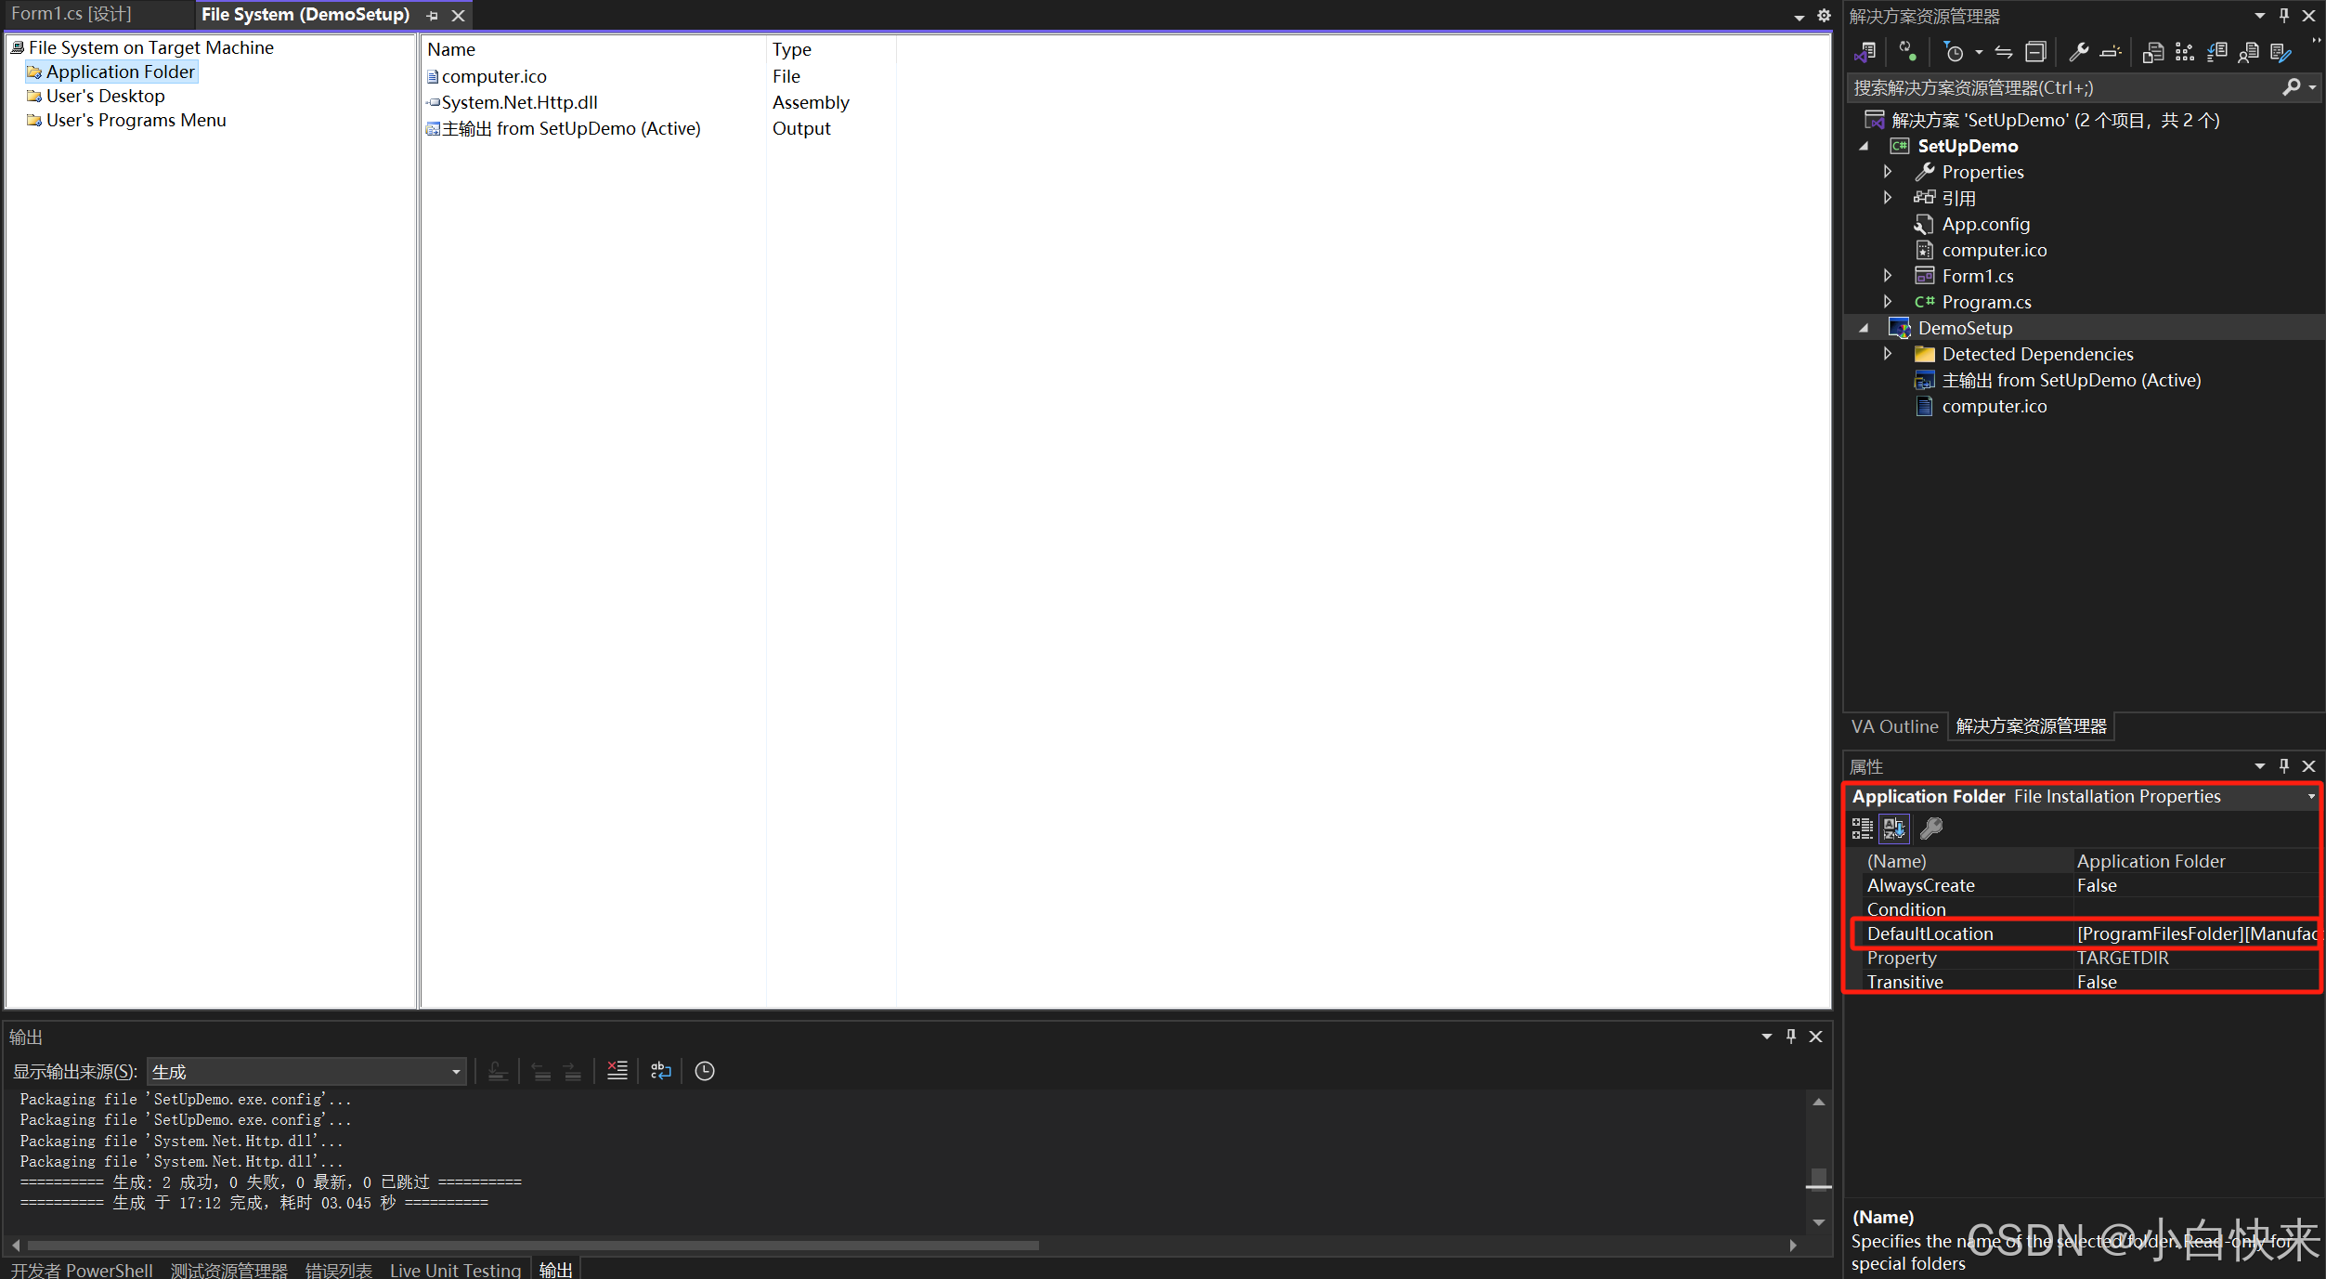
Task: Open the VA Outline tab
Action: [x=1895, y=726]
